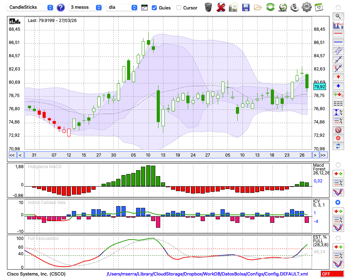The height and width of the screenshot is (279, 349).
Task: Select the blue horizontal line tool
Action: click(x=338, y=42)
